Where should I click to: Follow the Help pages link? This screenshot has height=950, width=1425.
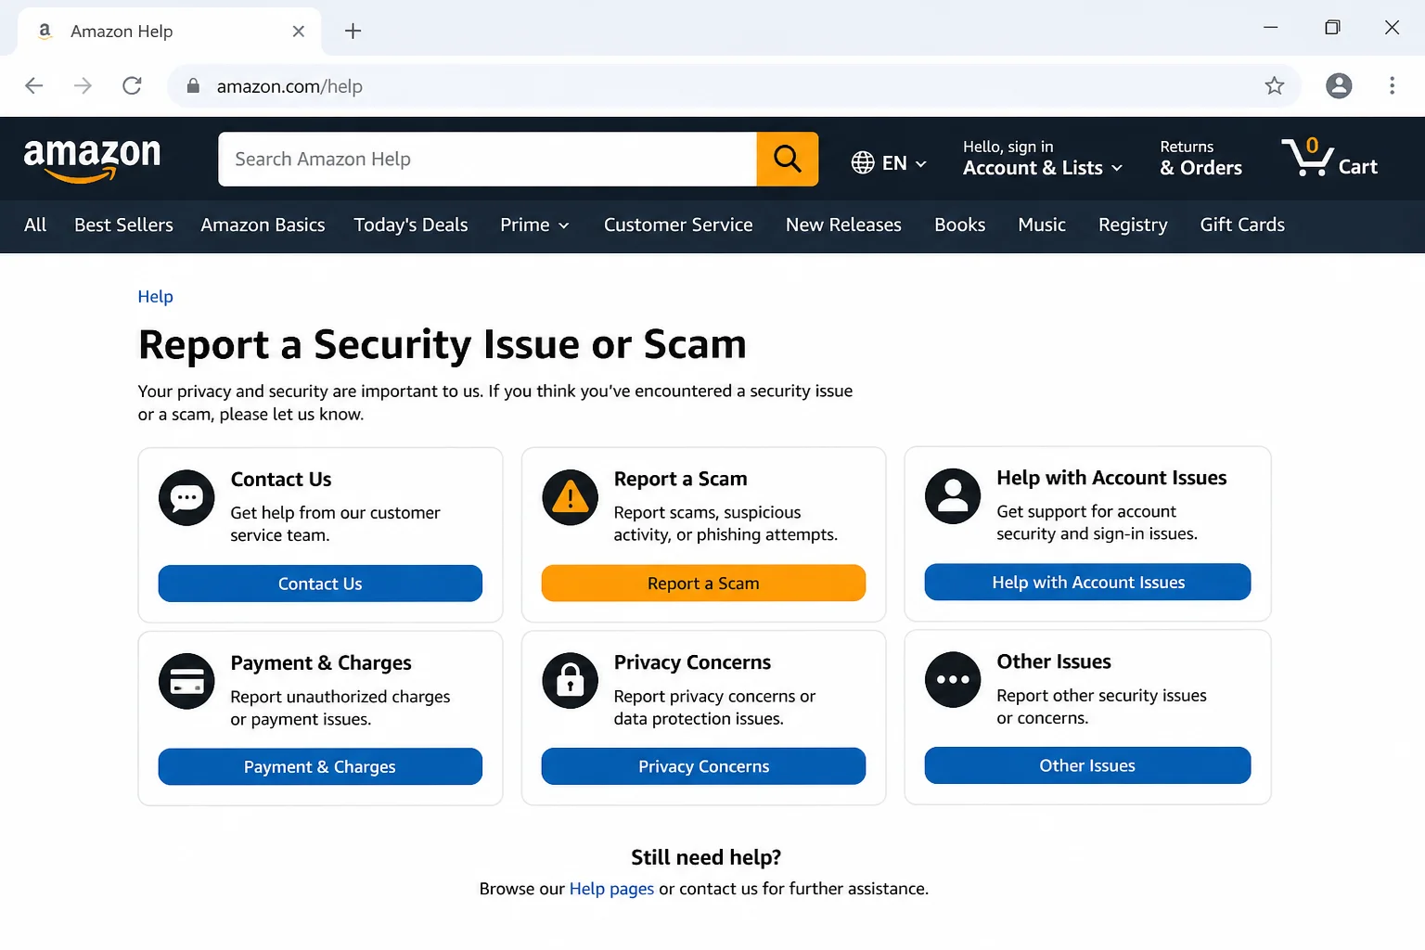(611, 889)
